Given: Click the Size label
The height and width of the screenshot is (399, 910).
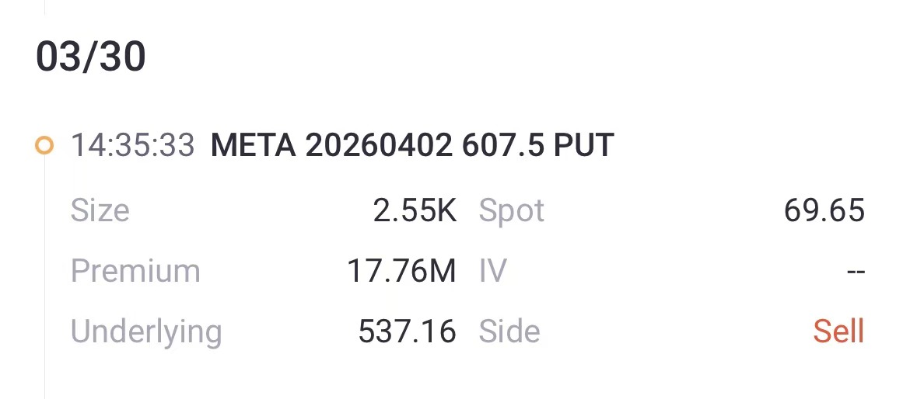Looking at the screenshot, I should 100,210.
